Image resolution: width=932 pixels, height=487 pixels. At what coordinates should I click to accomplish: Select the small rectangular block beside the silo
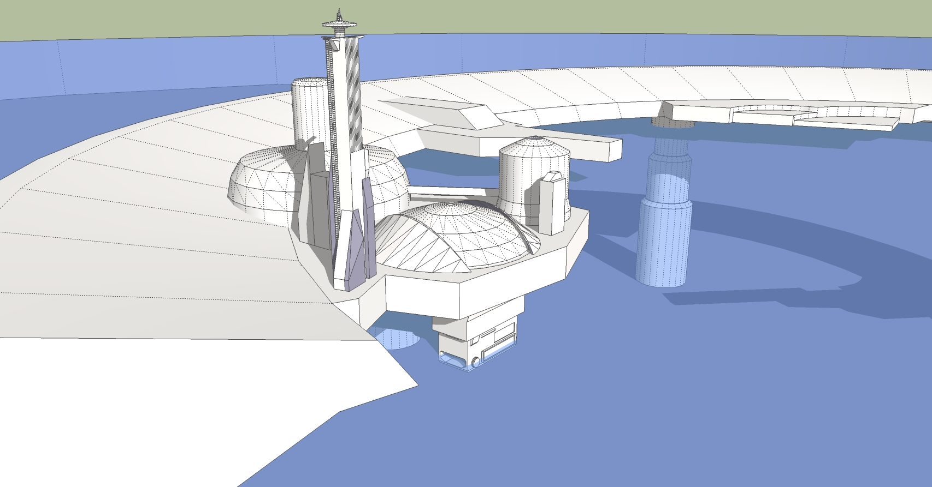point(552,205)
